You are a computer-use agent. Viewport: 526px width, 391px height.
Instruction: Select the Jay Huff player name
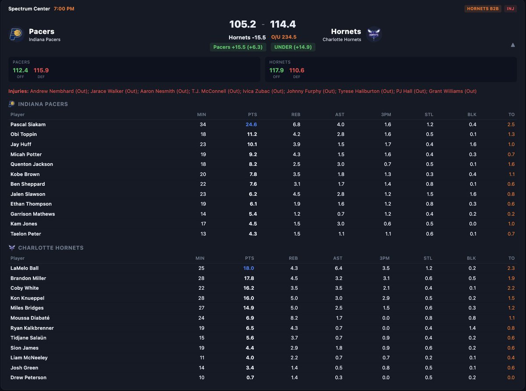21,144
